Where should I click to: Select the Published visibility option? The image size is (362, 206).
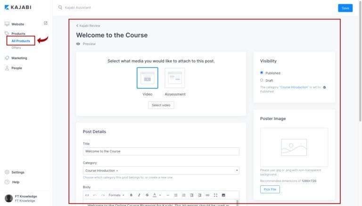coord(262,72)
